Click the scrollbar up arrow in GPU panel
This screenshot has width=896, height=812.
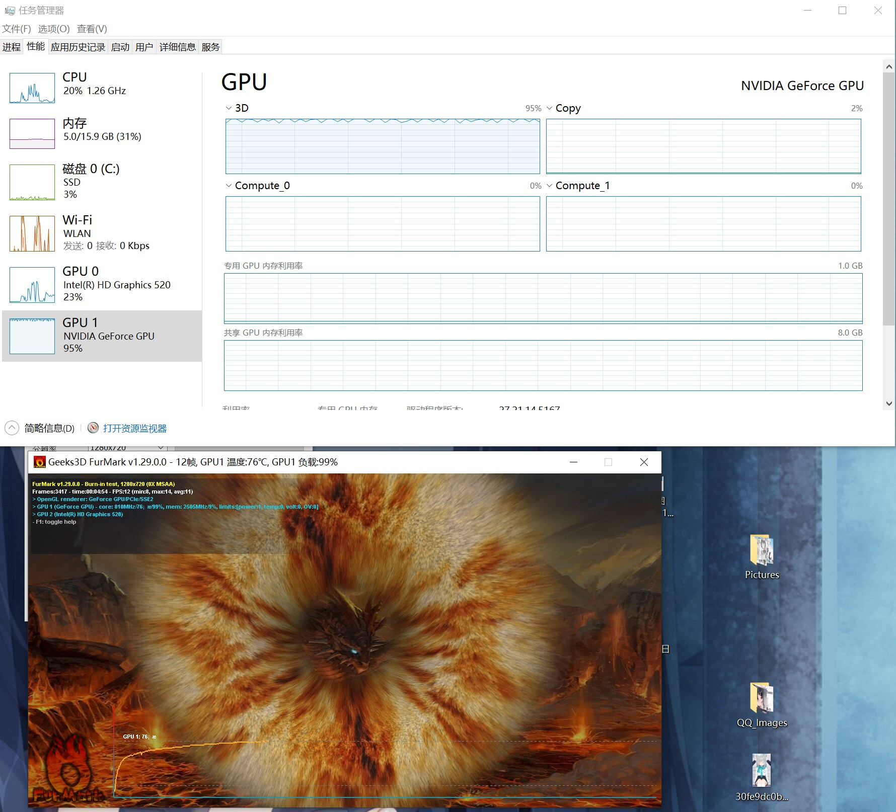click(x=889, y=66)
